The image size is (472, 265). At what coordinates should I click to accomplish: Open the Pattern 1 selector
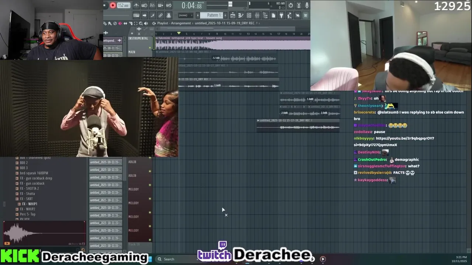coord(212,15)
